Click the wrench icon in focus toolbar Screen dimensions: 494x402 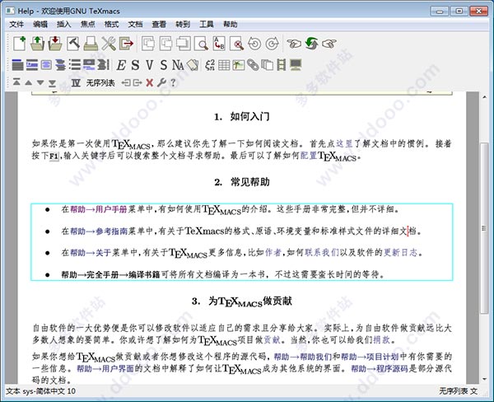coord(161,83)
